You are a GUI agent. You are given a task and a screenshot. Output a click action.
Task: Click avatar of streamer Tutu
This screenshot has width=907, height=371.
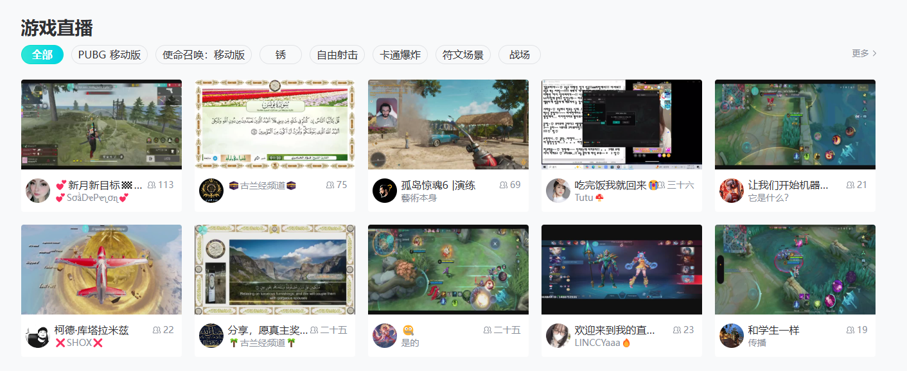point(558,191)
